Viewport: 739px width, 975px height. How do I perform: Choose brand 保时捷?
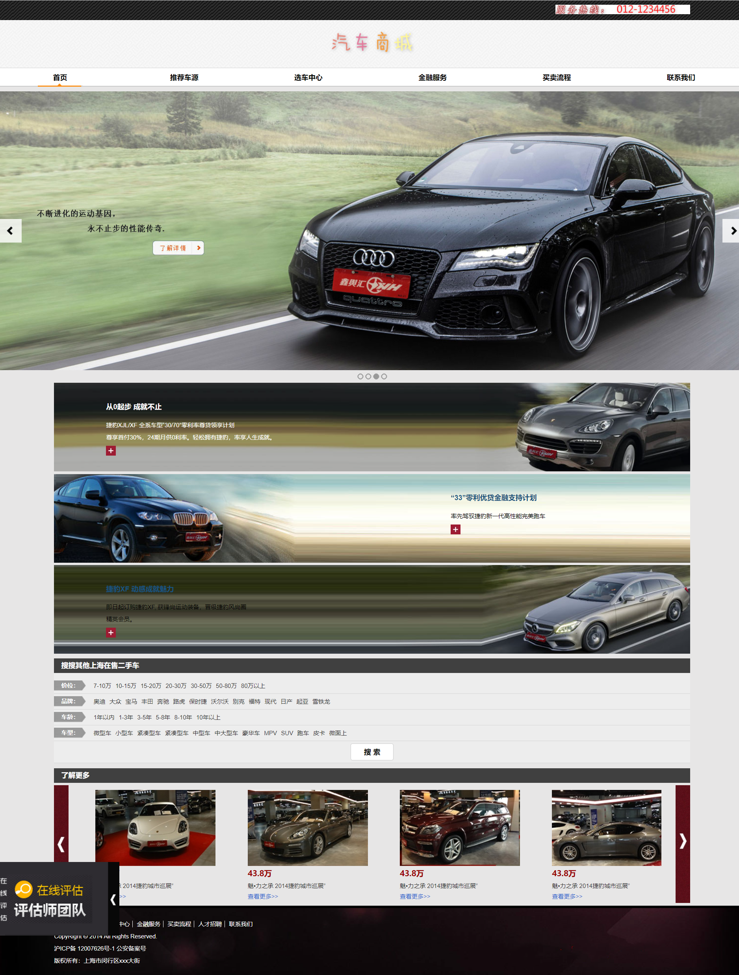tap(198, 702)
